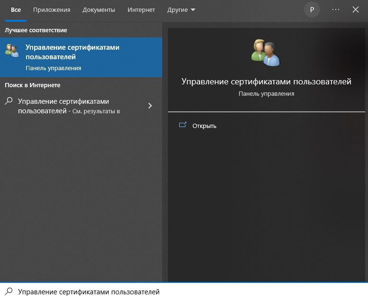Click the magnifier icon in the search box
This screenshot has width=368, height=300.
pos(9,291)
